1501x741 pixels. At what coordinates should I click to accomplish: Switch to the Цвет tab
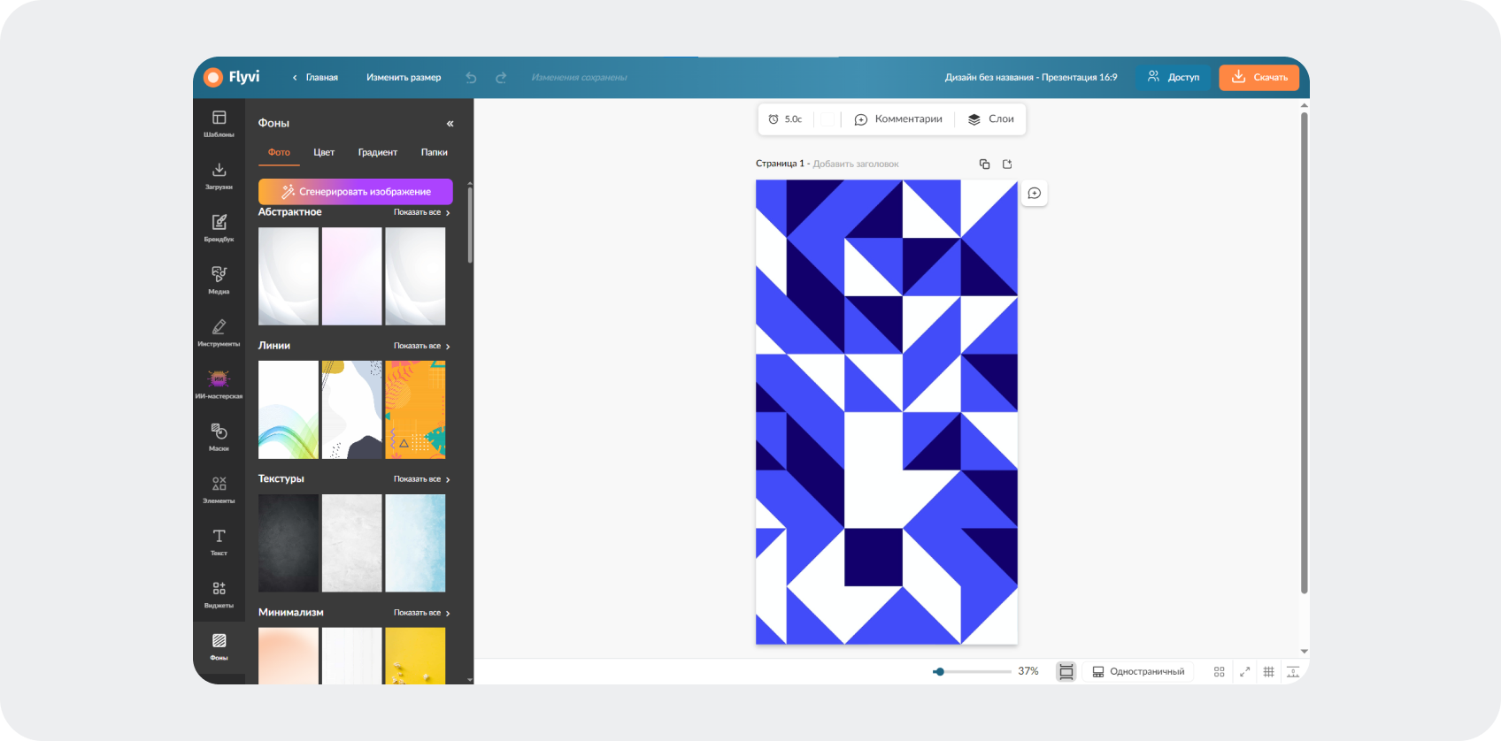tap(324, 152)
